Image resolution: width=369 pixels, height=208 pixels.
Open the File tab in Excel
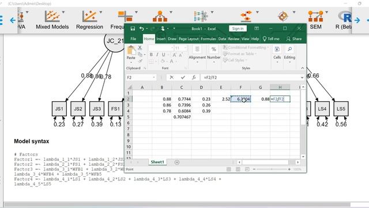(x=133, y=39)
